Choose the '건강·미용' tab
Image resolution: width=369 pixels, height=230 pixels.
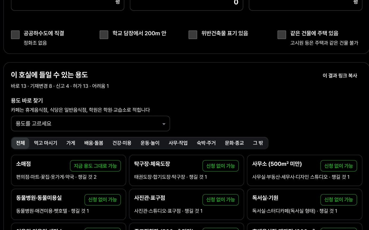122,143
